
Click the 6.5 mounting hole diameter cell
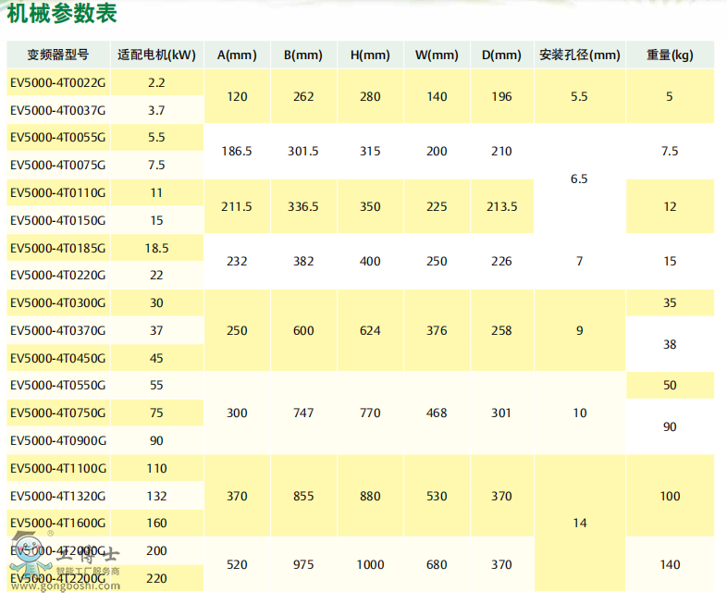(579, 179)
